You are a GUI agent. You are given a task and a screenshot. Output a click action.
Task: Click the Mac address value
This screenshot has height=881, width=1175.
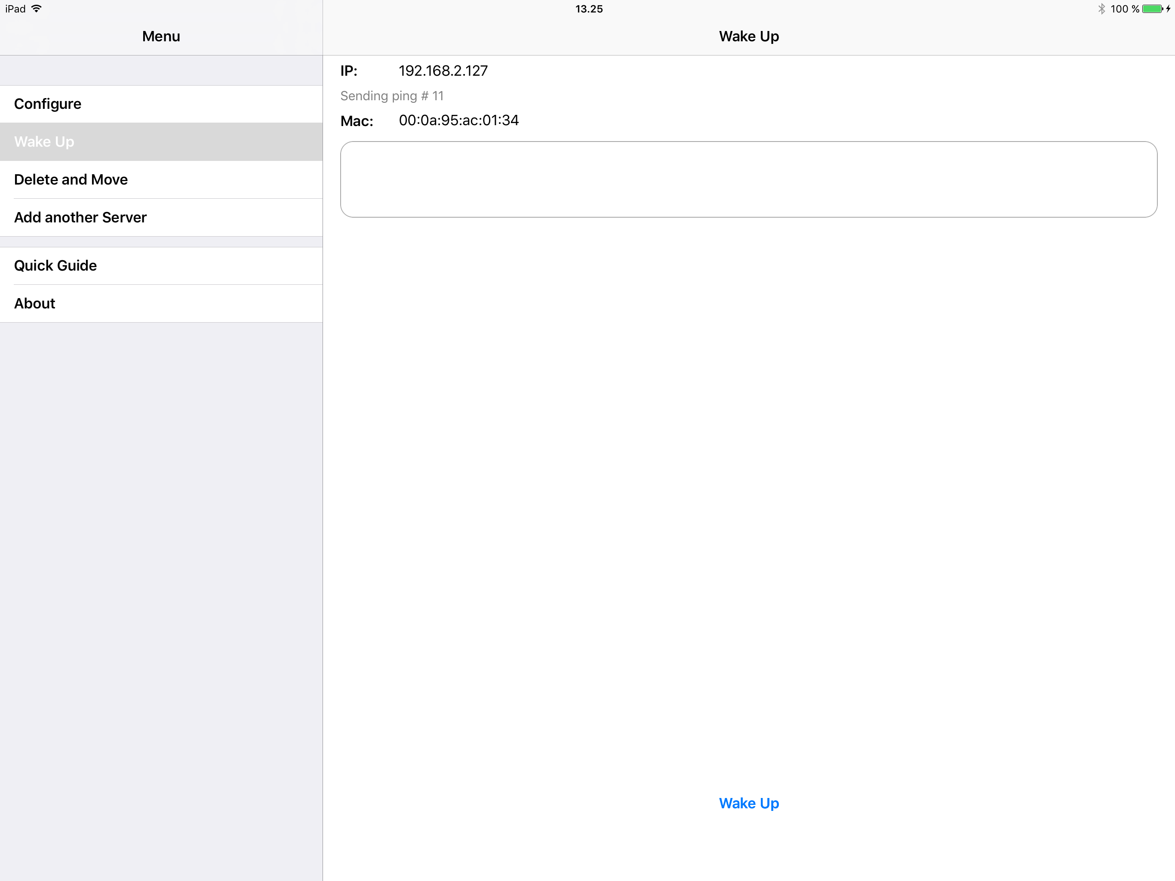pos(458,120)
